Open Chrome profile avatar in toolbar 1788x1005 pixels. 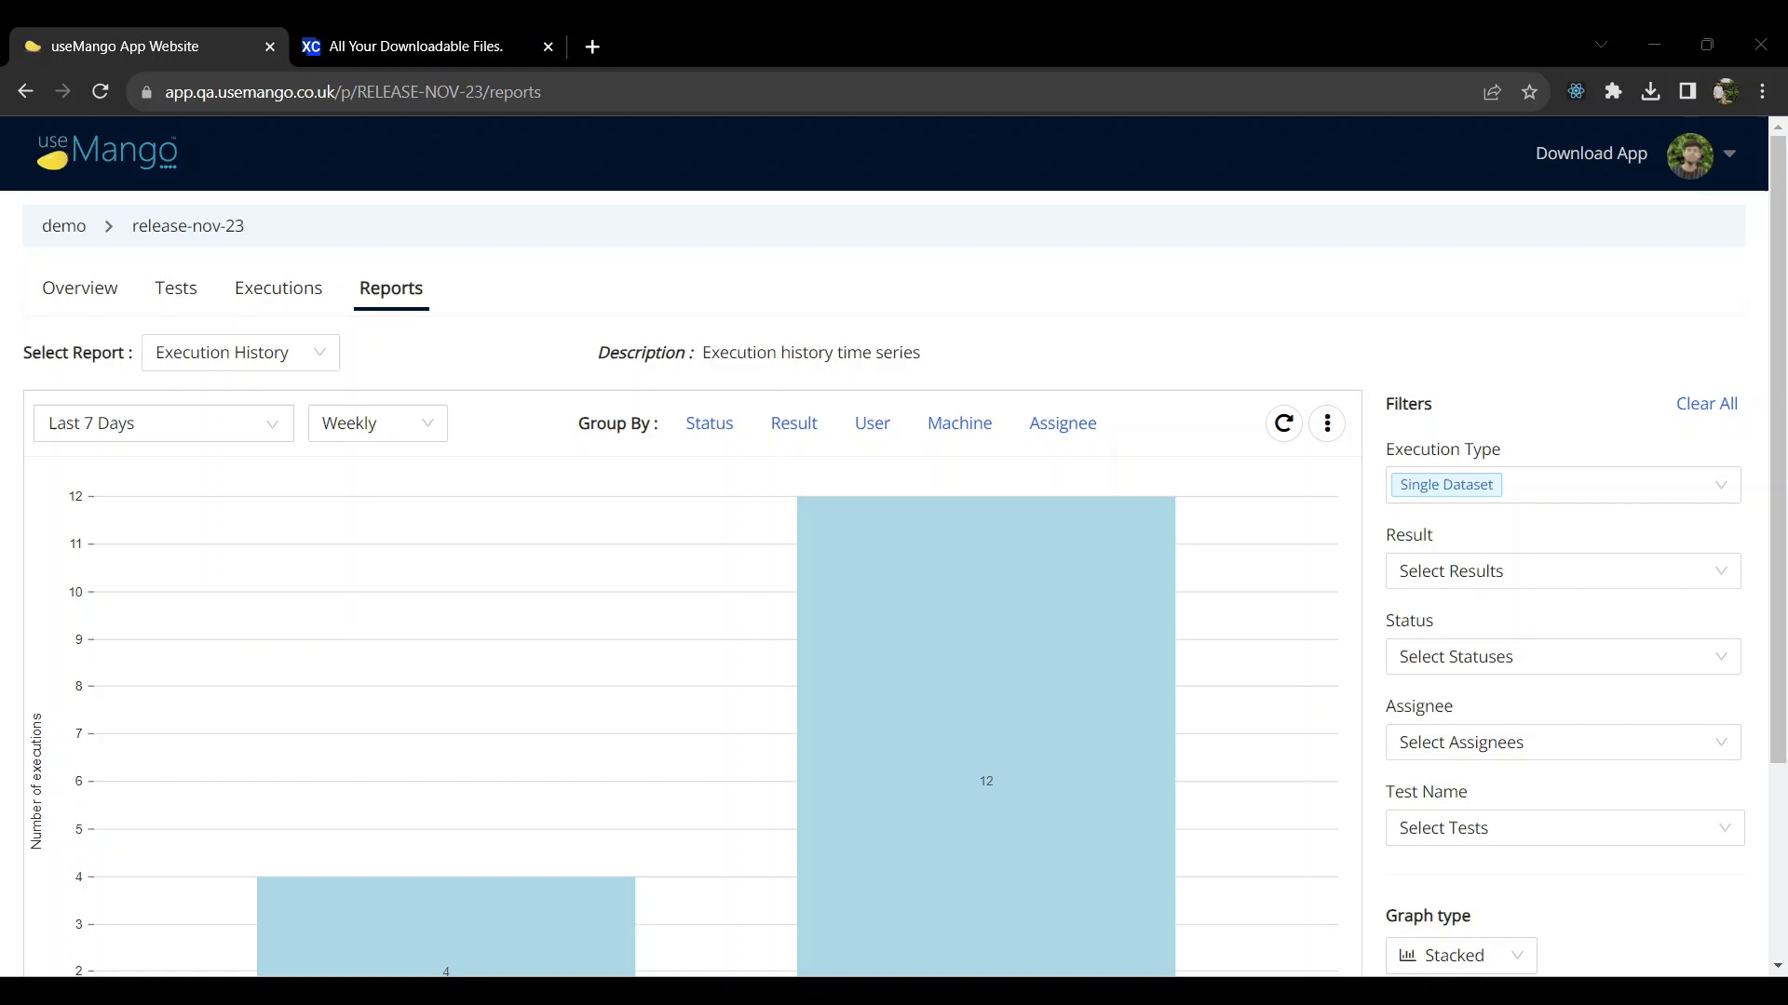(1726, 91)
